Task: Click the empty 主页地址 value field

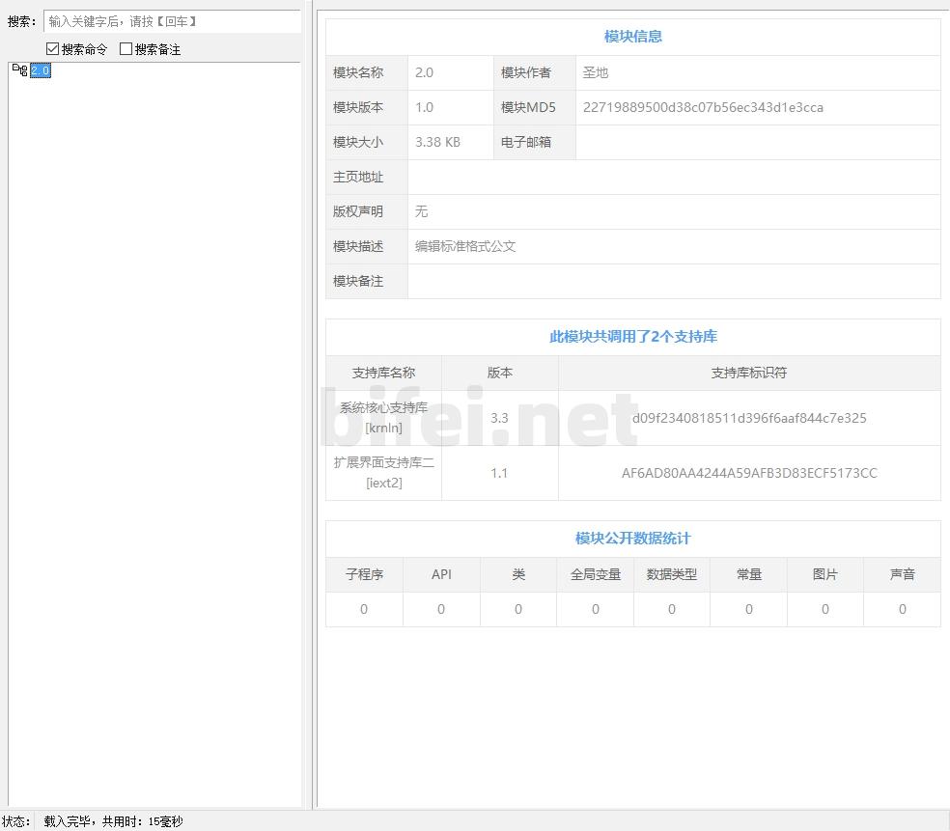Action: (673, 177)
